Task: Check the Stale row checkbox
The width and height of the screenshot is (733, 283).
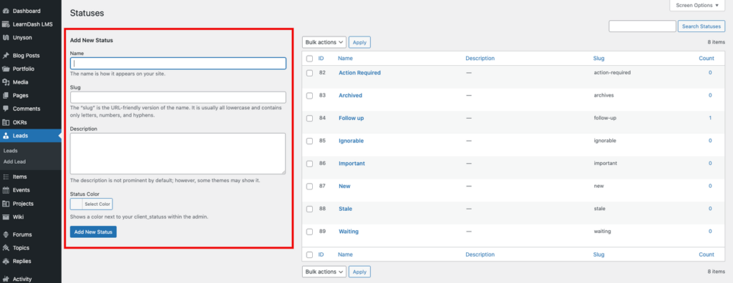Action: [309, 209]
